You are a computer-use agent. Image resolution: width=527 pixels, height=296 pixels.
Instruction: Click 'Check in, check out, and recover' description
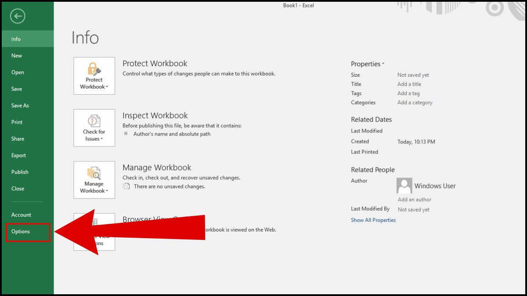click(181, 178)
